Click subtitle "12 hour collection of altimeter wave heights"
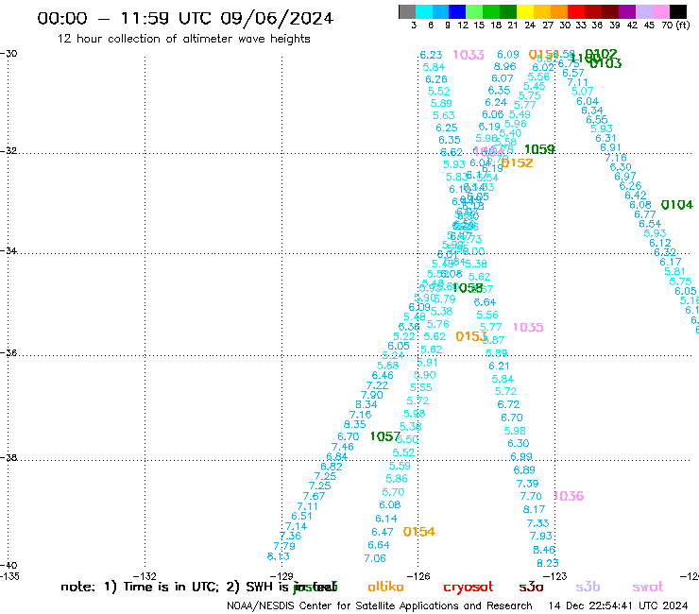 pos(183,39)
